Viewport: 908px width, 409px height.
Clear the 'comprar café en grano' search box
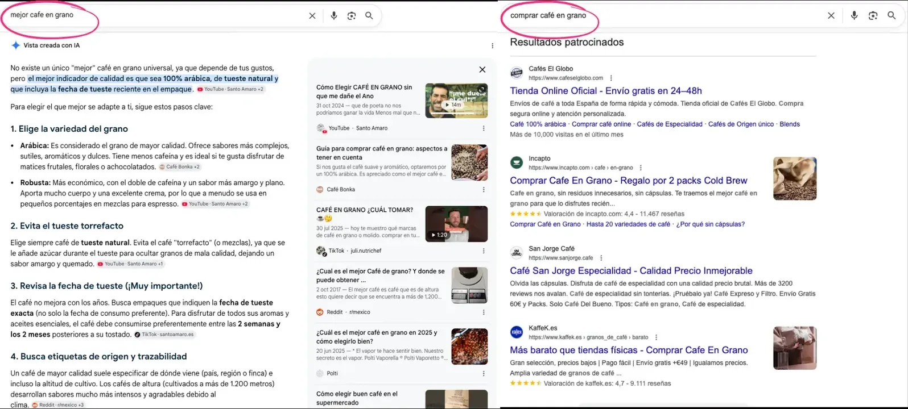click(x=831, y=16)
